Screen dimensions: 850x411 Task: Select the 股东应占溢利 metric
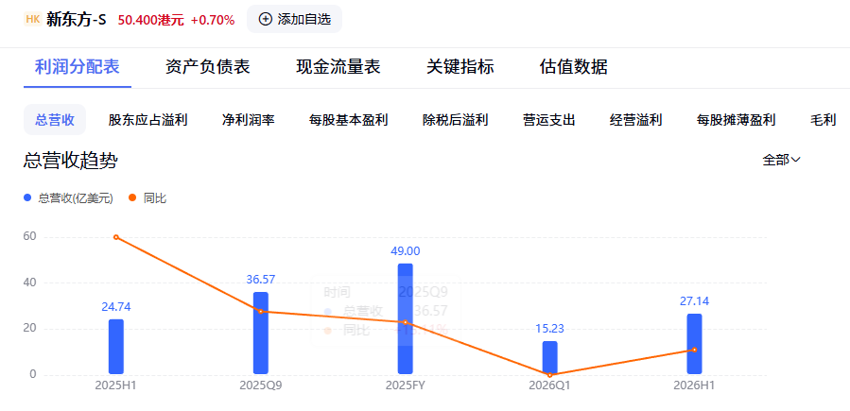(x=147, y=120)
